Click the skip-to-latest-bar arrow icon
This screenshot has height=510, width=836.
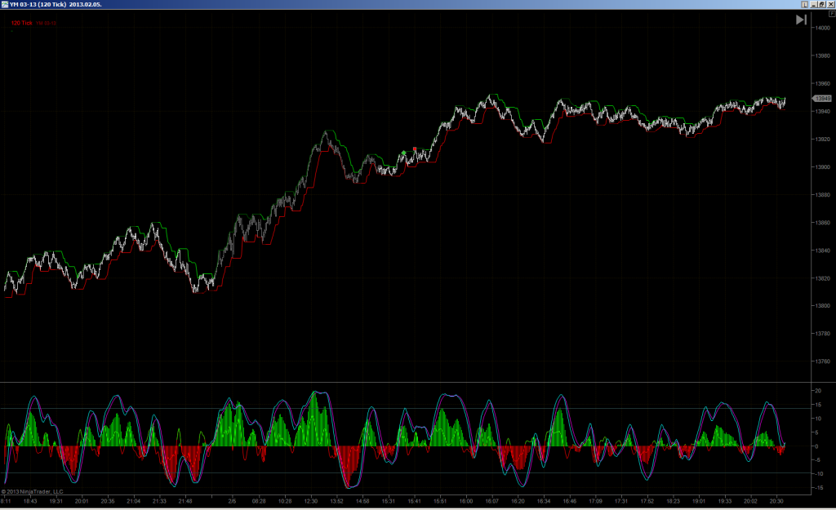(x=801, y=20)
